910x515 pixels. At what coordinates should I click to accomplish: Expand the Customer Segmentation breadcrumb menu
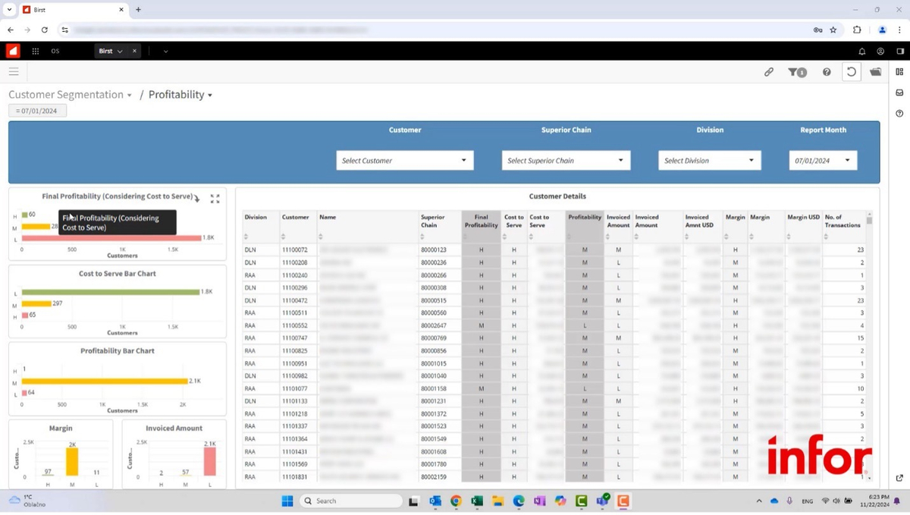[x=129, y=96]
